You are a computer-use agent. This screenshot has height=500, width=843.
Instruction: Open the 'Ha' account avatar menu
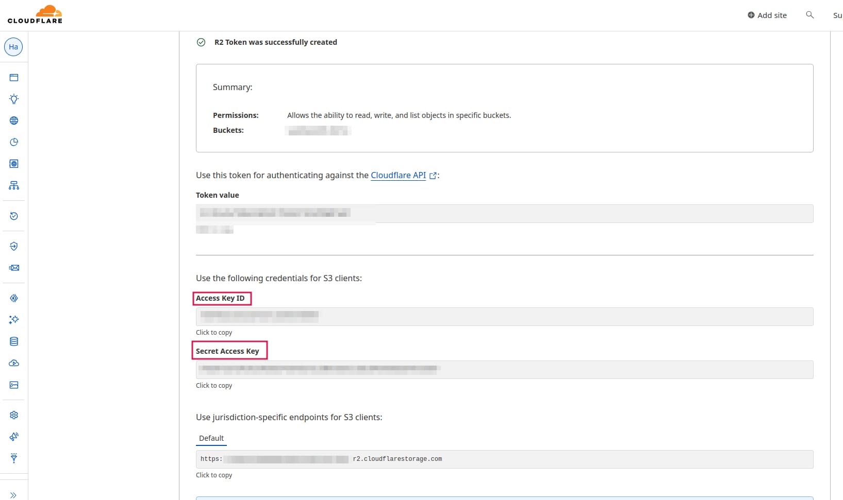click(x=13, y=47)
